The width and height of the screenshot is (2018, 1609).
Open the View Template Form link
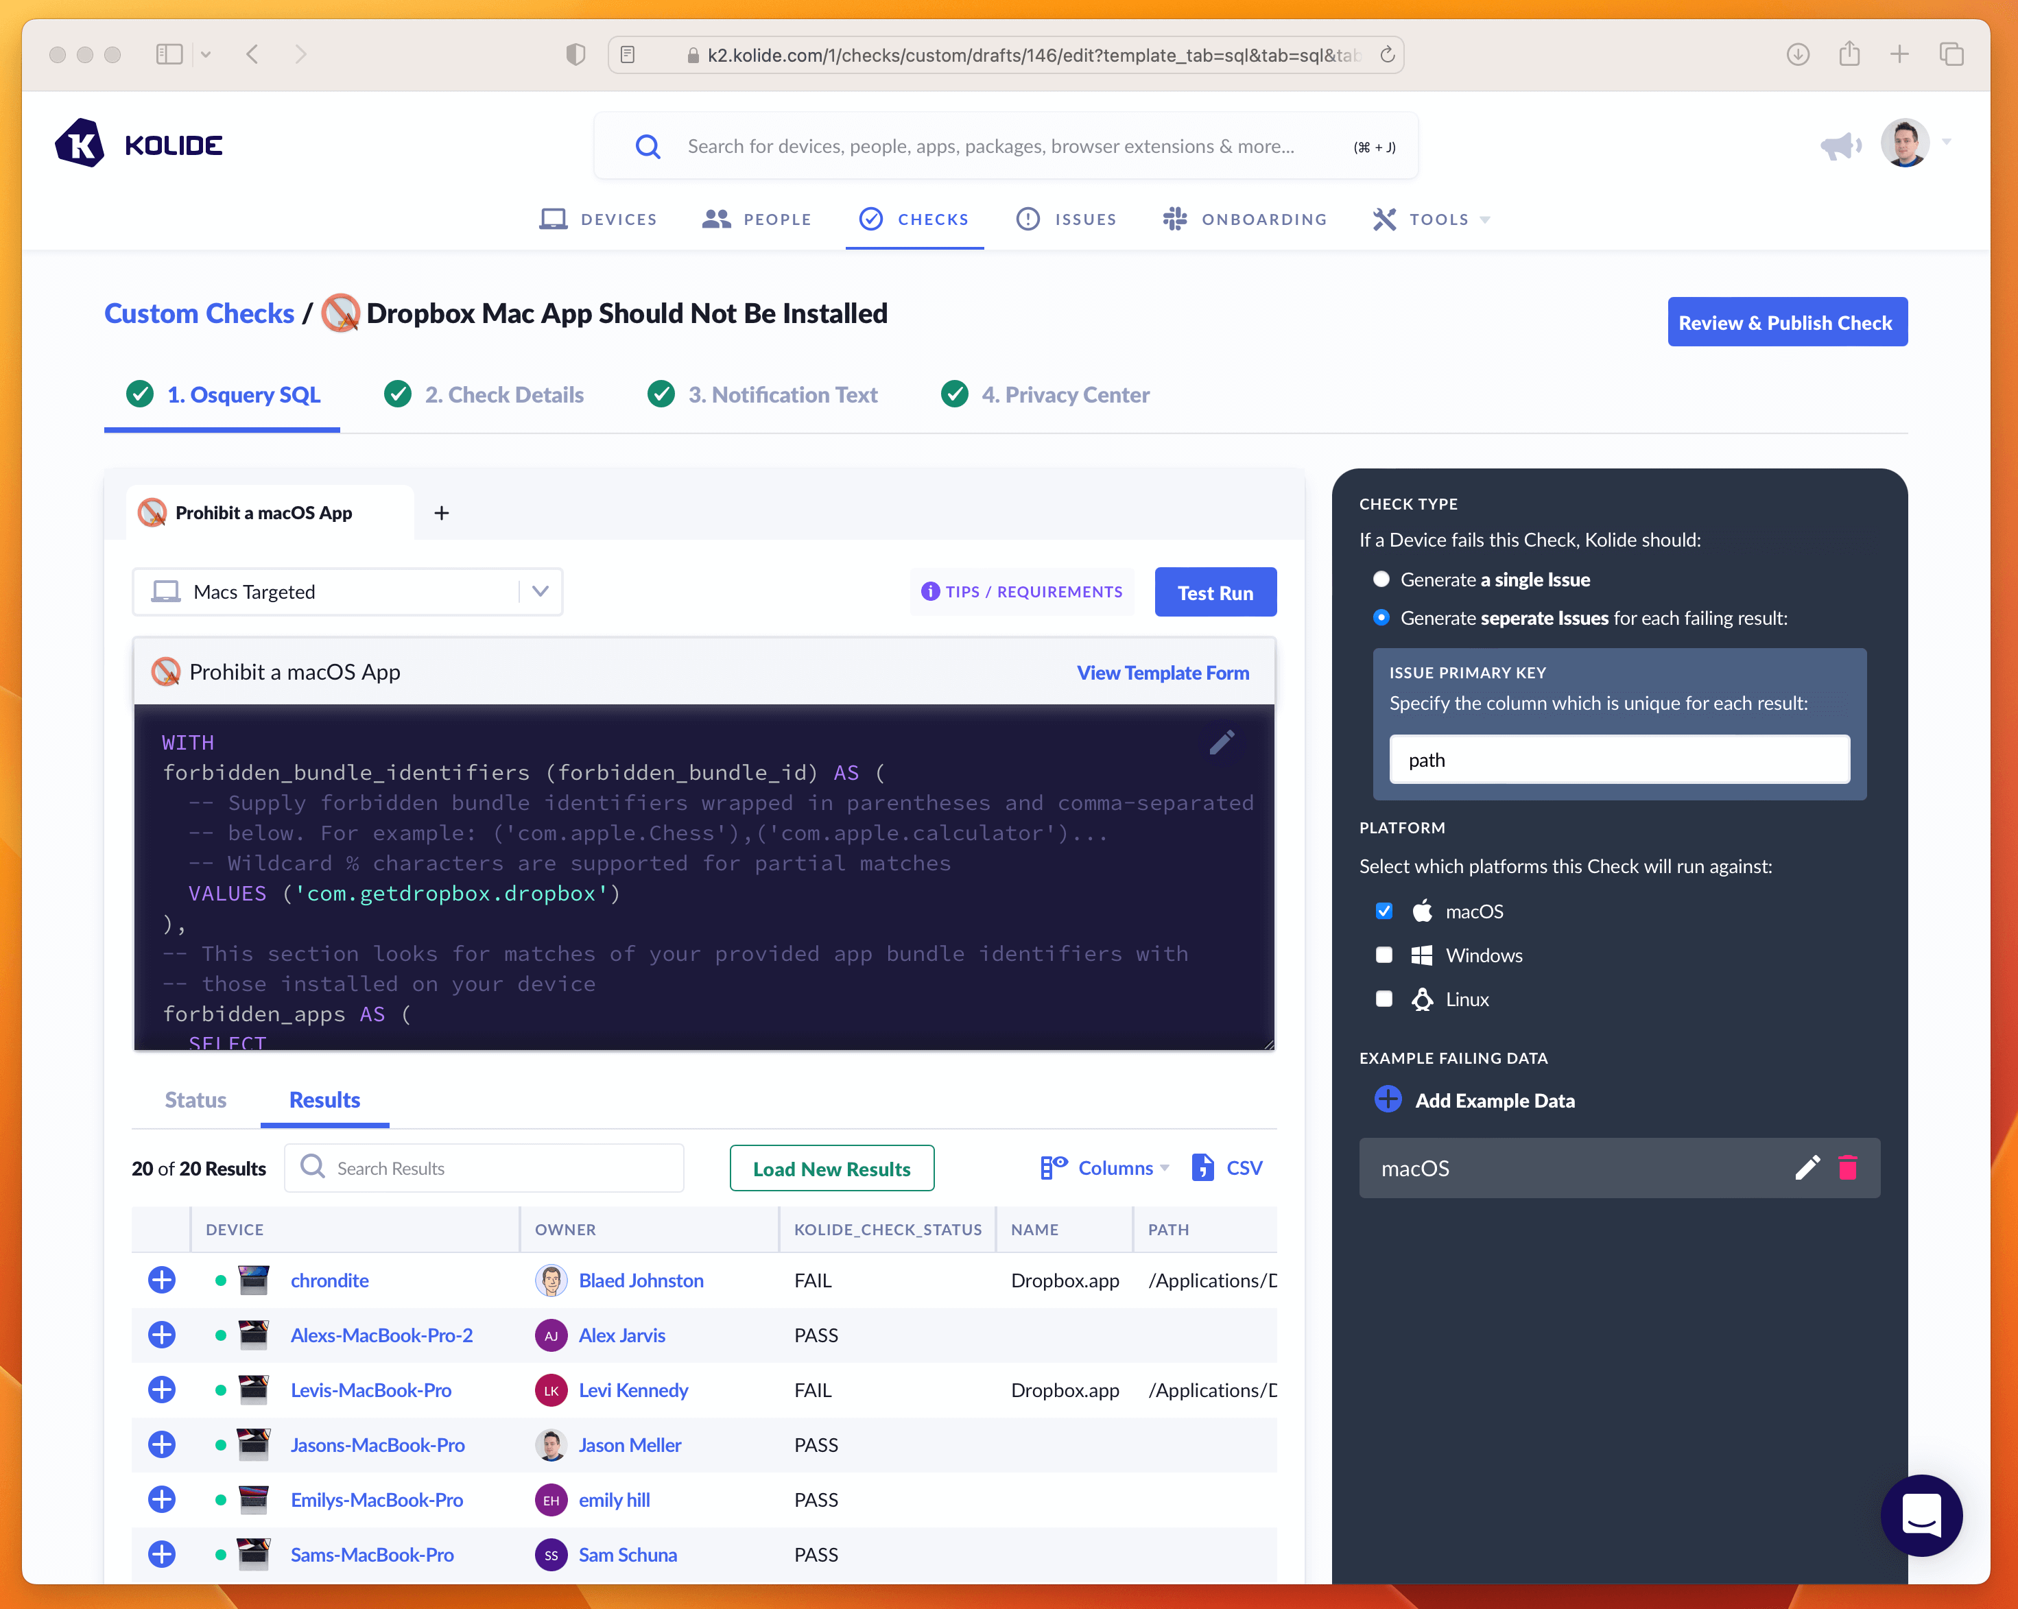1163,672
